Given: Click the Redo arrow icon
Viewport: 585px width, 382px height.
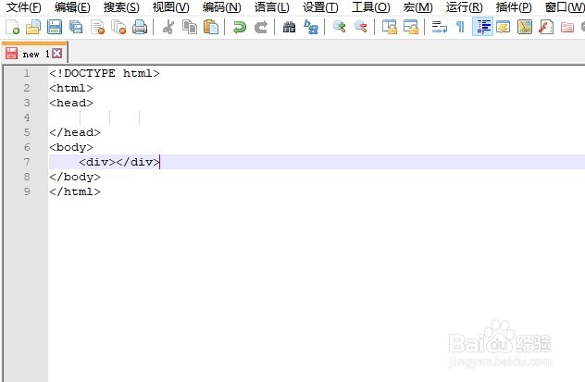Looking at the screenshot, I should tap(261, 27).
